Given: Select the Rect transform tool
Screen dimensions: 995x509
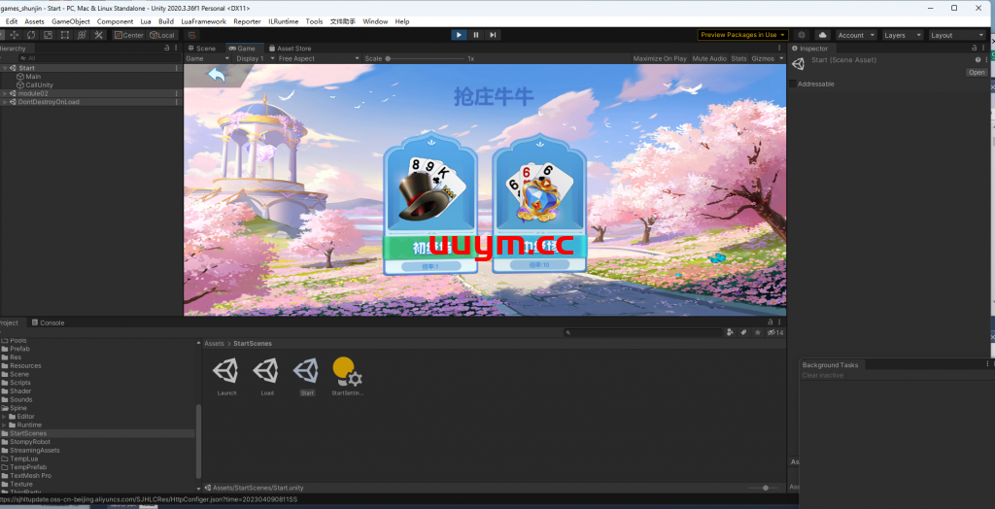Looking at the screenshot, I should click(64, 35).
